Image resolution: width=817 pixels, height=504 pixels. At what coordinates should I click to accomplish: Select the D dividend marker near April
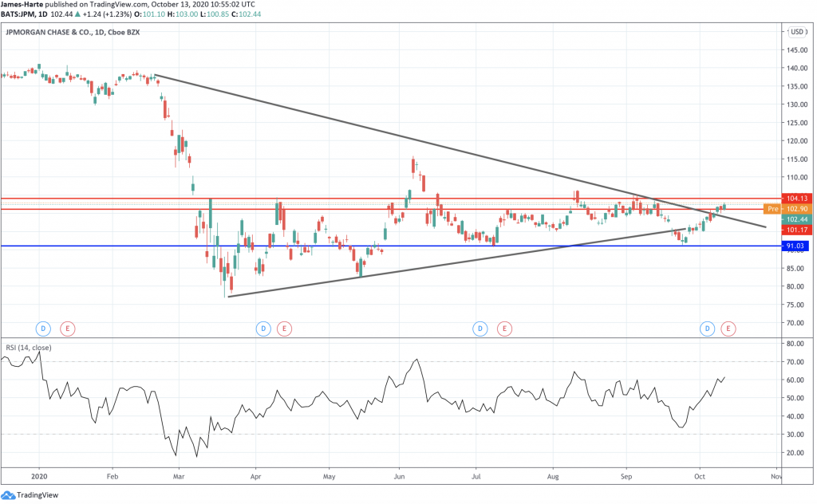coord(263,328)
